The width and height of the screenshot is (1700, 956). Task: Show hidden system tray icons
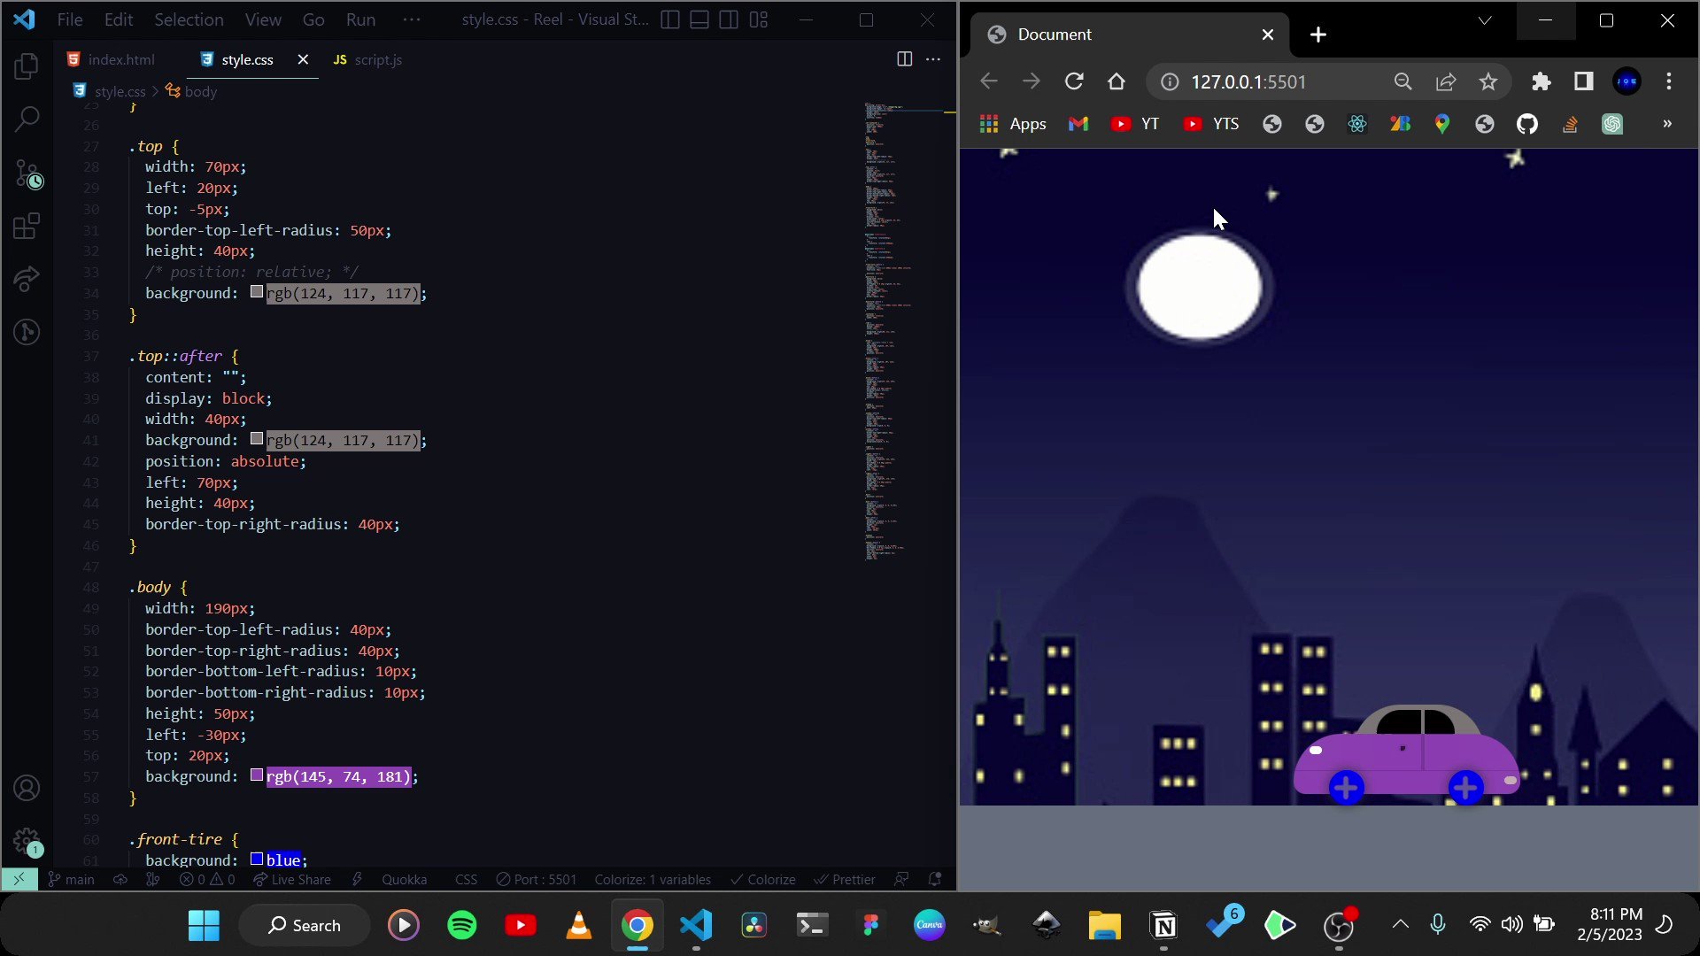click(x=1400, y=924)
